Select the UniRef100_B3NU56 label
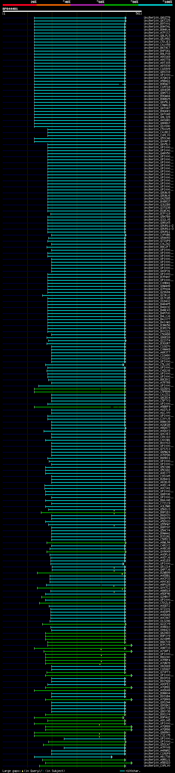175x773 pixels. point(157,325)
